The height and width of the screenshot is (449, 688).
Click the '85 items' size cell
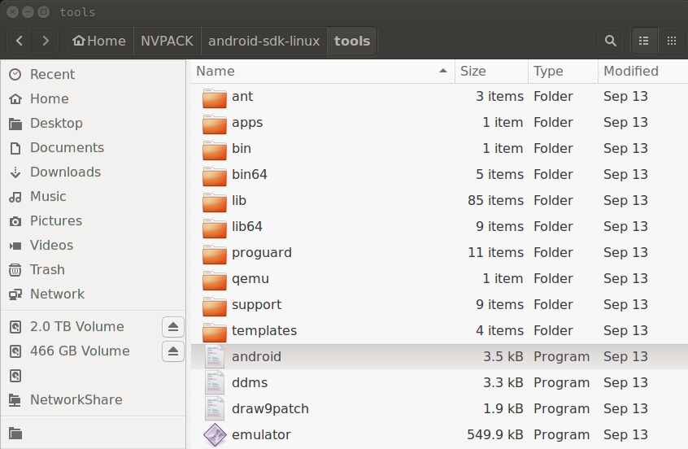click(495, 201)
